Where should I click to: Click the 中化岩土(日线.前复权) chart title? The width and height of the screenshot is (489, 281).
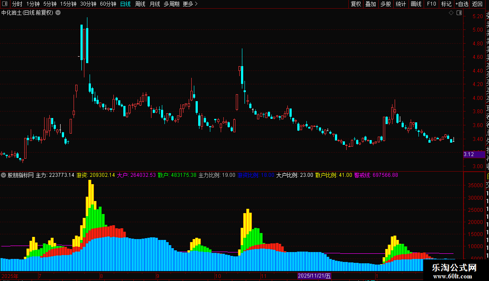pyautogui.click(x=27, y=13)
